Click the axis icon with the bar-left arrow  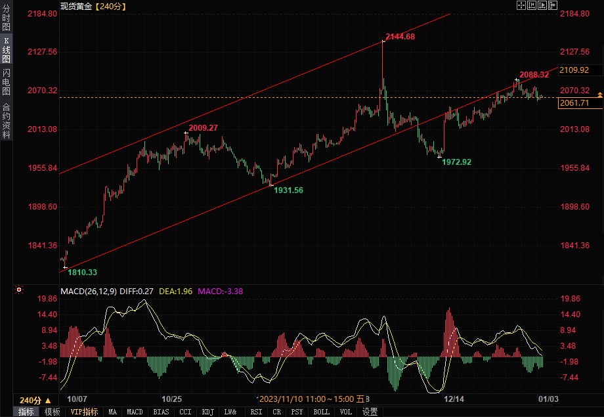tap(532, 5)
